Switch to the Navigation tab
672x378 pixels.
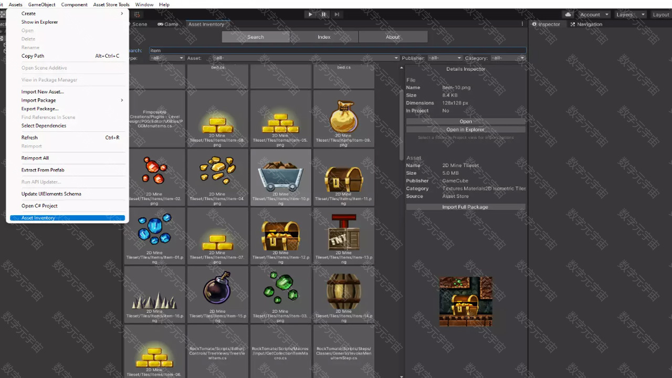586,24
